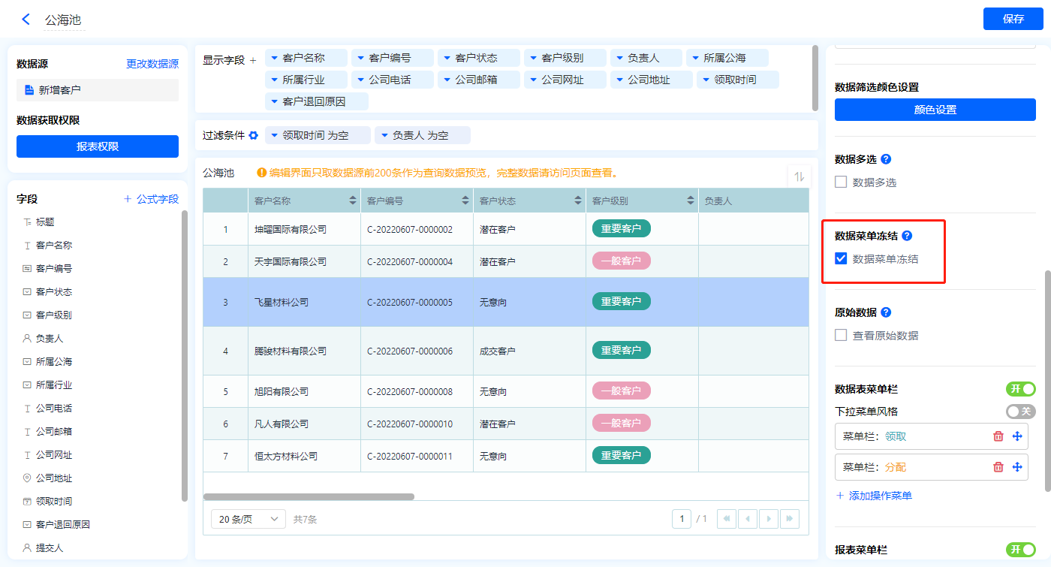Click the table's horizontal scrollbar
This screenshot has height=567, width=1051.
point(309,496)
